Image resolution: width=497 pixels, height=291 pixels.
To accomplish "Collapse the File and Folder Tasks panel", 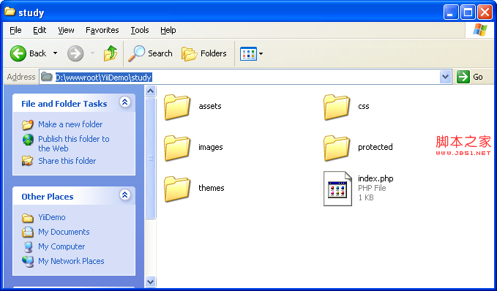I will pyautogui.click(x=125, y=102).
